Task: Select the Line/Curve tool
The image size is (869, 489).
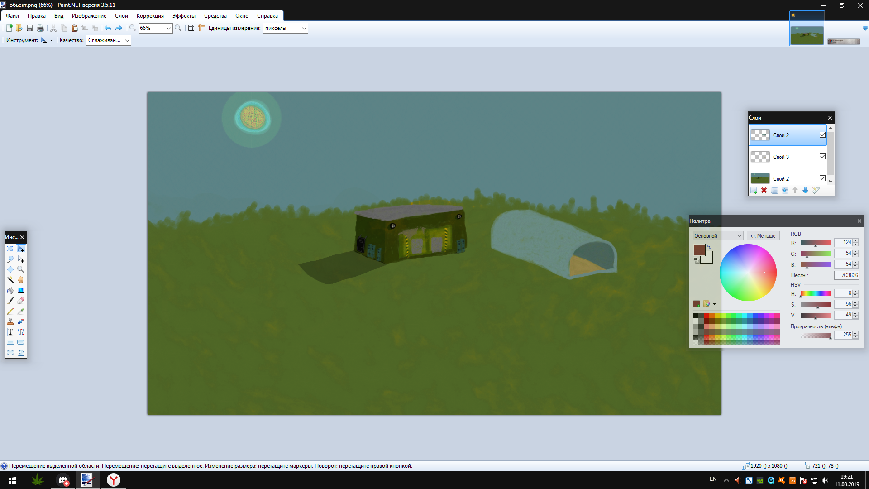Action: [x=21, y=332]
